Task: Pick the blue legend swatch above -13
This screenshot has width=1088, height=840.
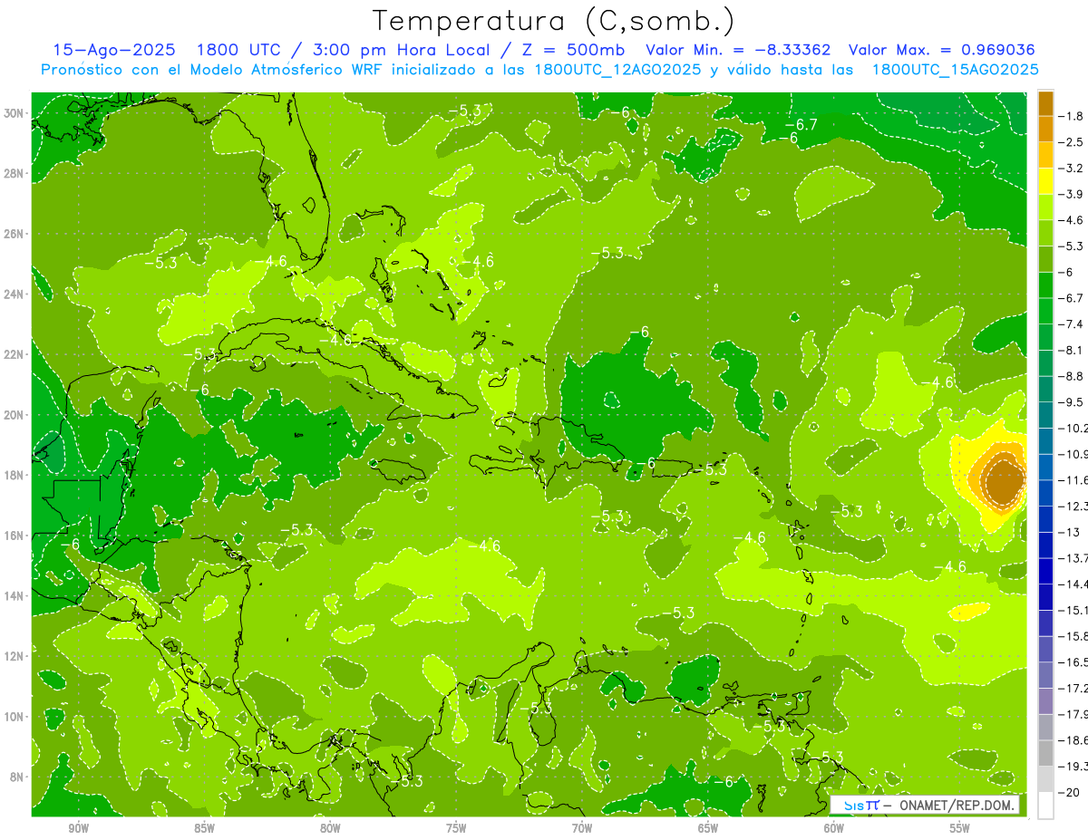Action: pos(1045,518)
